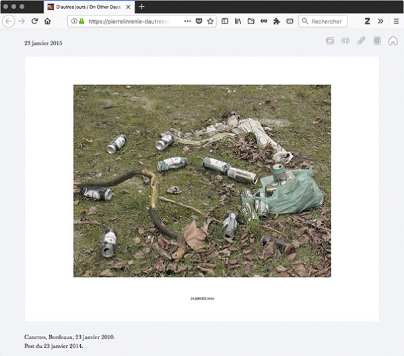The height and width of the screenshot is (356, 404).
Task: Select the D'autres jours / On Other Days tab
Action: pos(88,7)
